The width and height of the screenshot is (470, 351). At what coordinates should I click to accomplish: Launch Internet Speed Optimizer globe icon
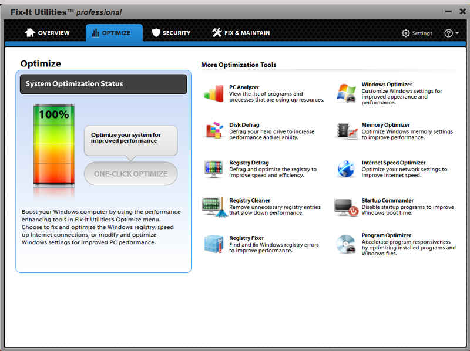click(346, 168)
